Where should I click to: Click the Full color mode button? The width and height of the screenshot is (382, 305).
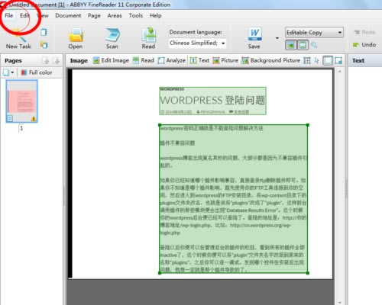coord(37,72)
